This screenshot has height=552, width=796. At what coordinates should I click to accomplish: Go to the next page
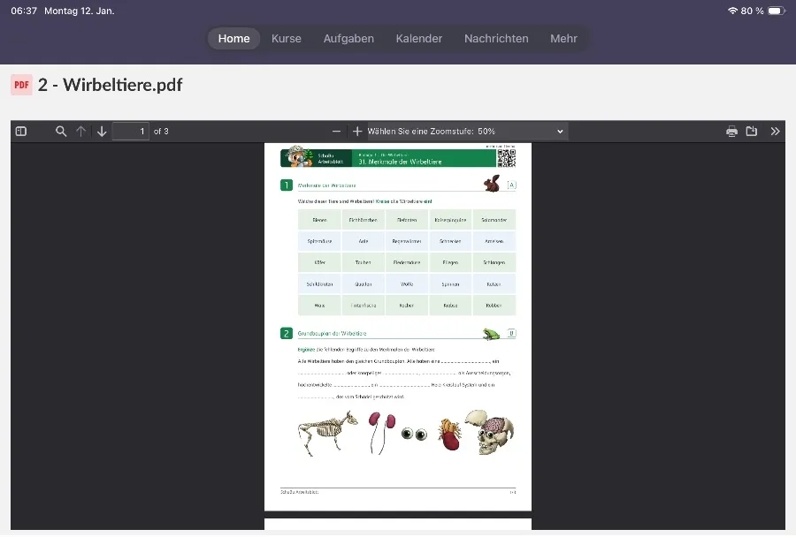tap(102, 131)
